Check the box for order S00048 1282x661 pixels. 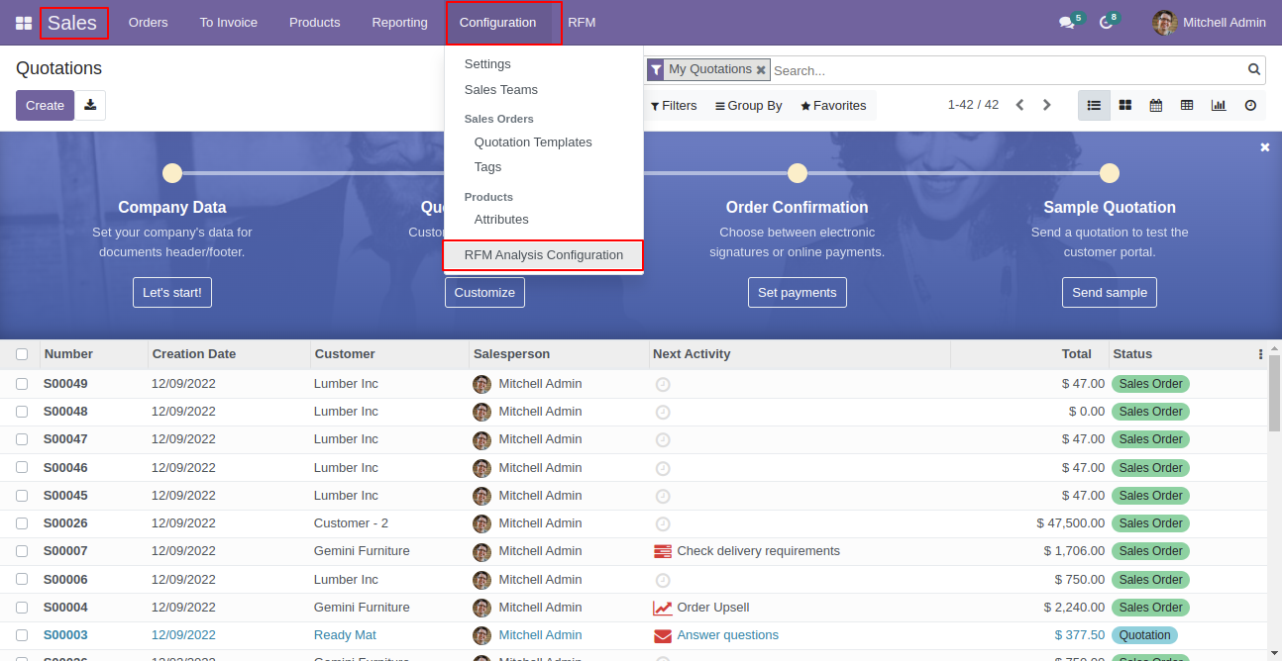(x=22, y=412)
